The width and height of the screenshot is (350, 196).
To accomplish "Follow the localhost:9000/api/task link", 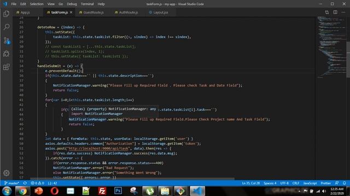I will click(x=98, y=149).
